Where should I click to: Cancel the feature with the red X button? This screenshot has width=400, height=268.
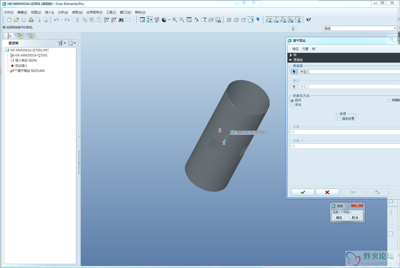327,192
